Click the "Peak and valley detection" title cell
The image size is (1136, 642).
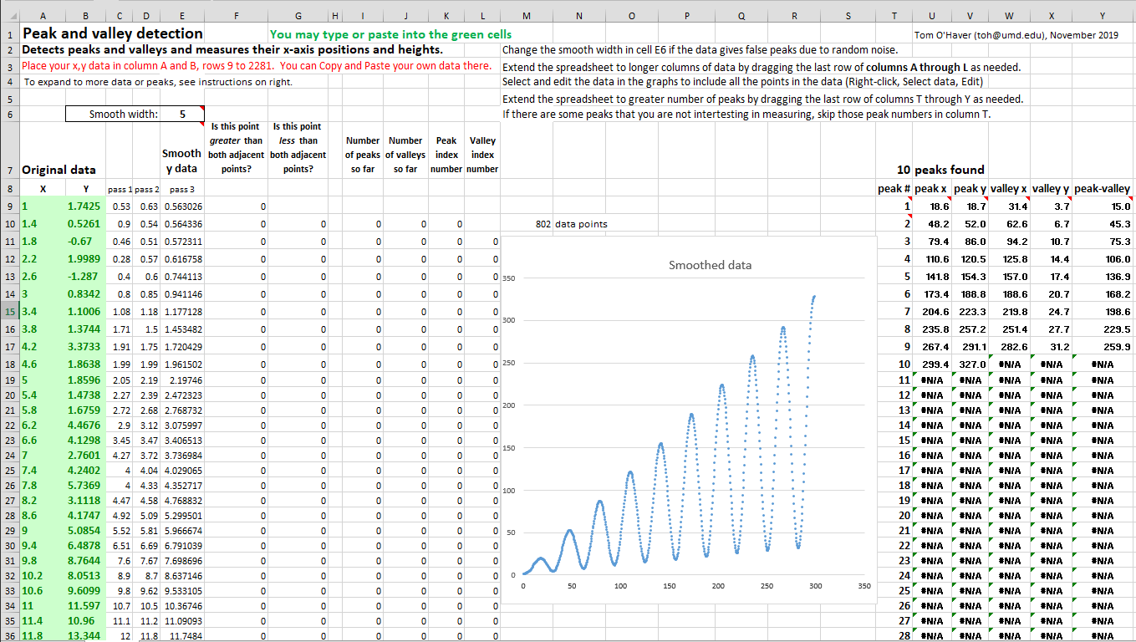tap(113, 34)
